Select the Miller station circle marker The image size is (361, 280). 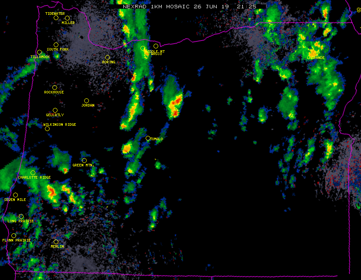tap(67, 18)
